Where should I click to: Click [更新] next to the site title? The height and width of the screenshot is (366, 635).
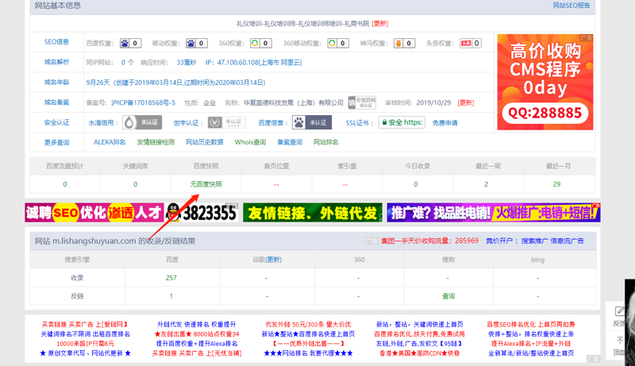(380, 24)
